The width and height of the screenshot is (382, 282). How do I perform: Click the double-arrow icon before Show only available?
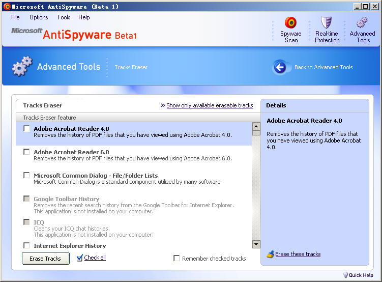[x=163, y=105]
